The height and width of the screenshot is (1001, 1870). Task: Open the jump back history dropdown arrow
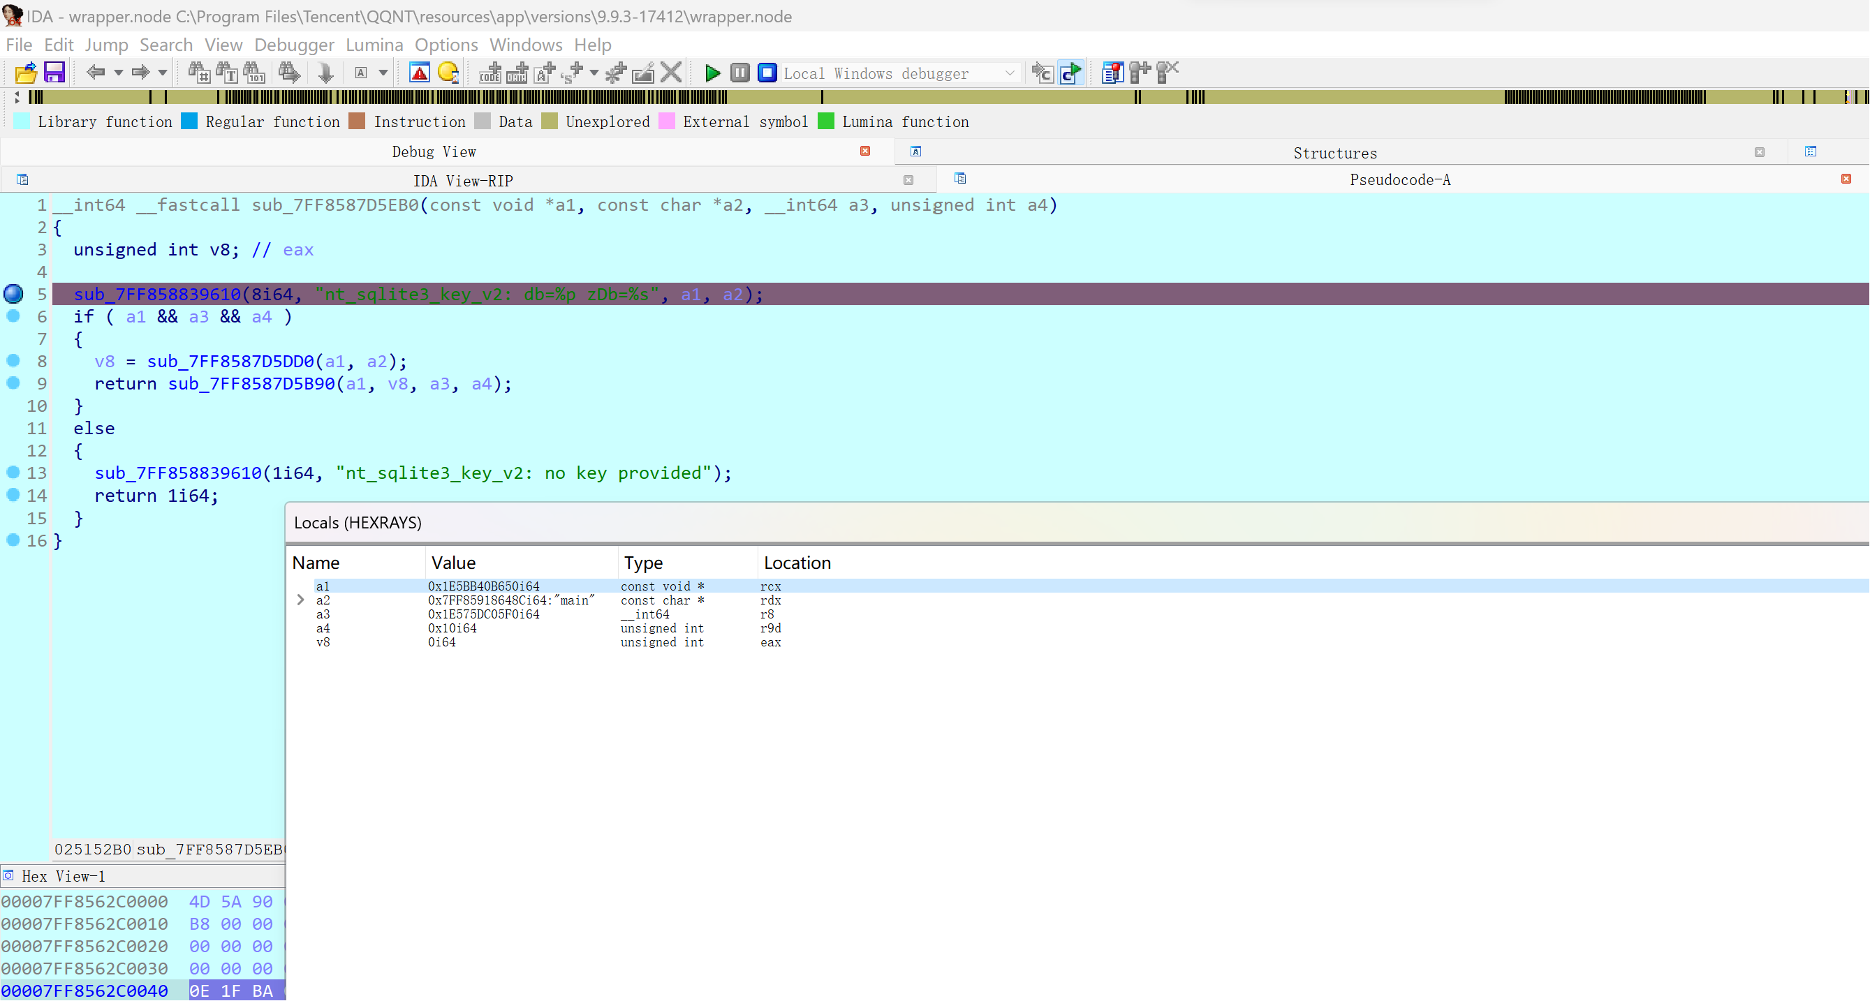(x=118, y=73)
